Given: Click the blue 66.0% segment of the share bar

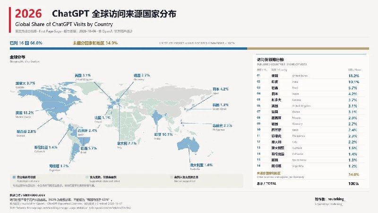Looking at the screenshot, I should click(x=129, y=49).
